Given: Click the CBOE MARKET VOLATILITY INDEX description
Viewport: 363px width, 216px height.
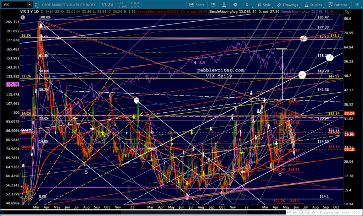Looking at the screenshot, I should point(69,5).
